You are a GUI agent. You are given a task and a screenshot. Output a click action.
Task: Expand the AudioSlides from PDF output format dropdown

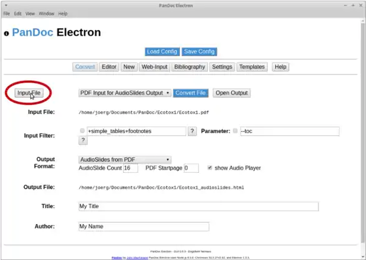click(x=124, y=159)
